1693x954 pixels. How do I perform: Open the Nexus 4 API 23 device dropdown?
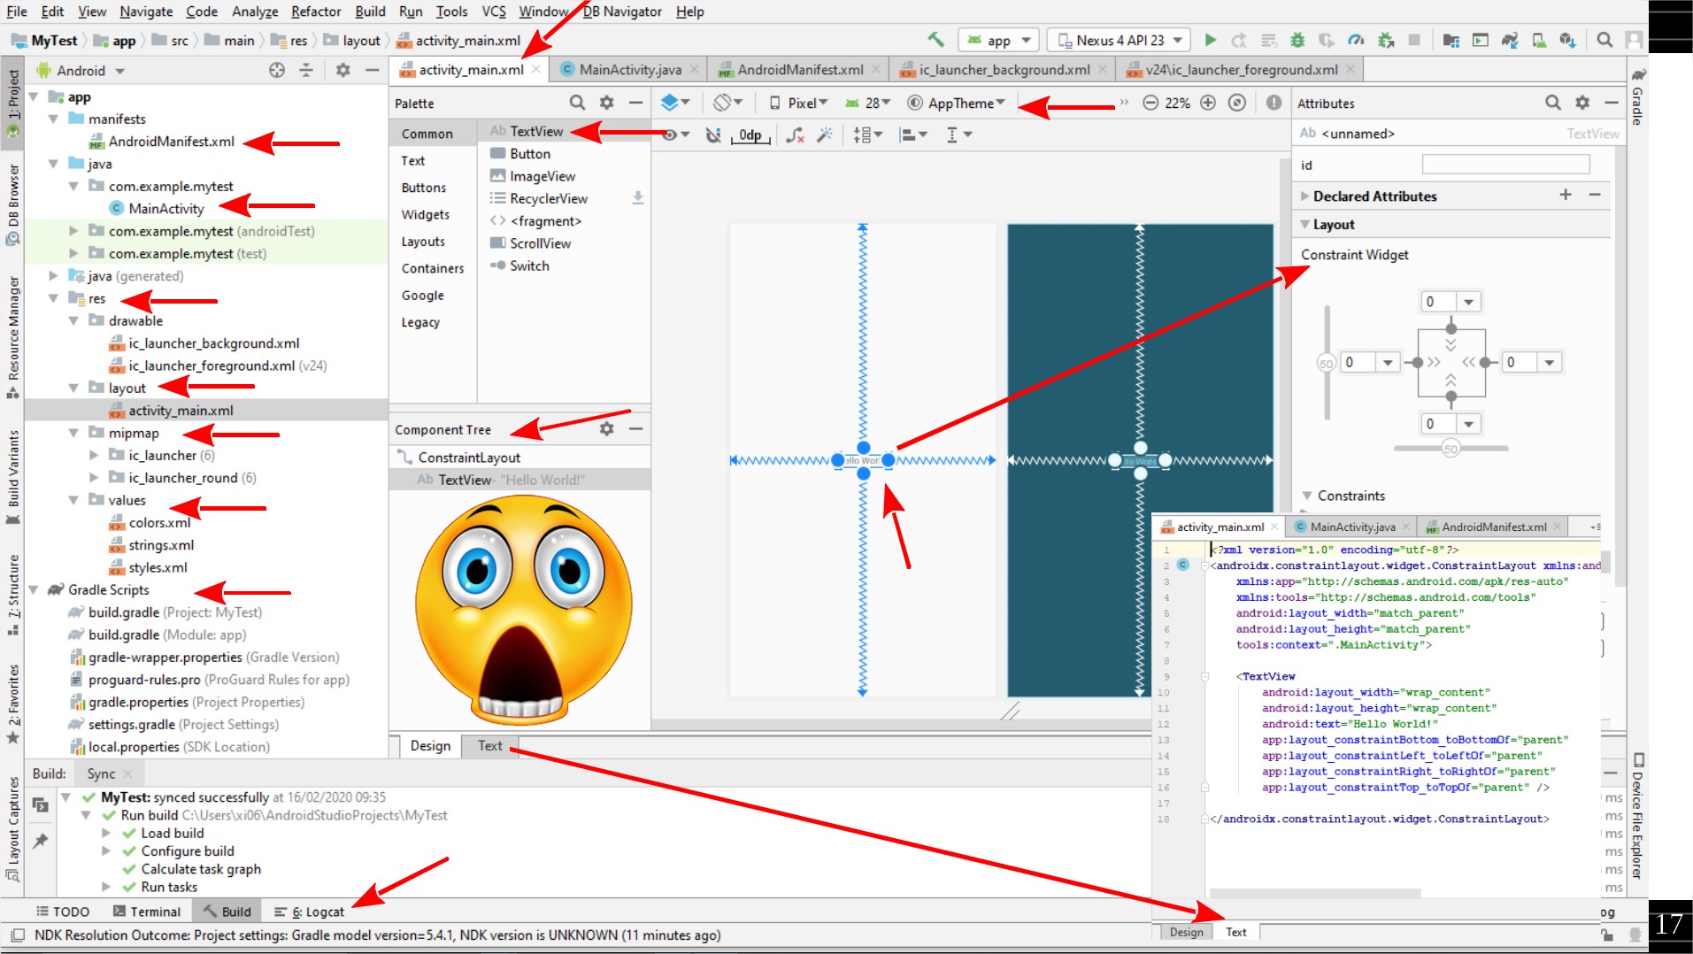tap(1119, 40)
